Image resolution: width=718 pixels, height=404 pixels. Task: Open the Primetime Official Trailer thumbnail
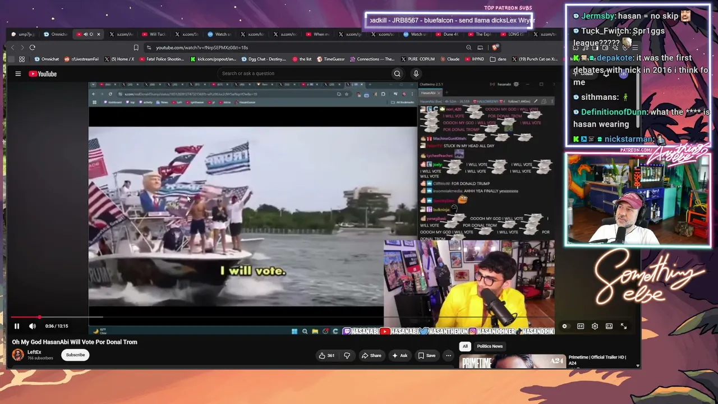point(513,361)
